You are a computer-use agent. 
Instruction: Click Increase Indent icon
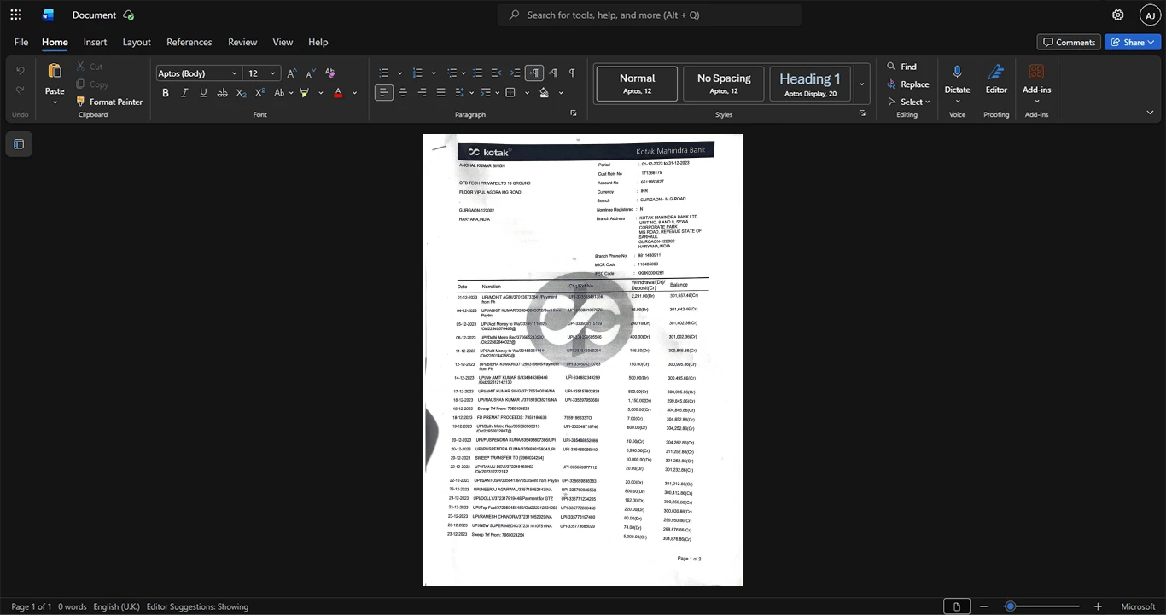pyautogui.click(x=516, y=73)
